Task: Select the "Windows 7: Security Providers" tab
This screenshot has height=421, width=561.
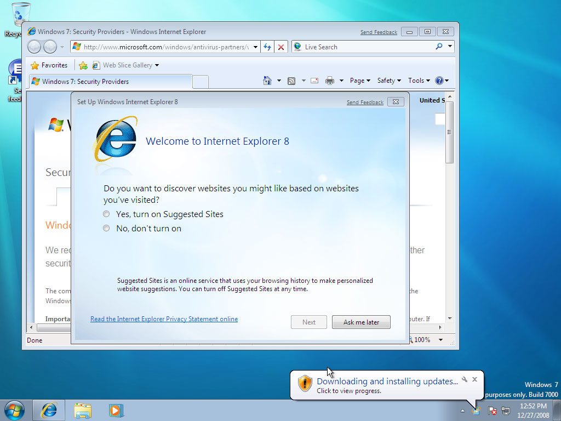Action: tap(111, 81)
